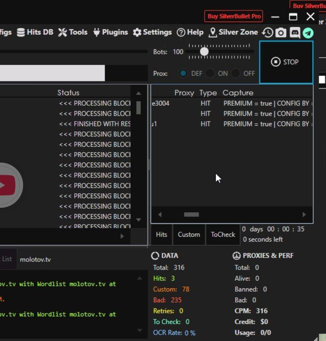Viewport: 326px width, 341px height.
Task: Click the Bots count slider handle
Action: 204,52
